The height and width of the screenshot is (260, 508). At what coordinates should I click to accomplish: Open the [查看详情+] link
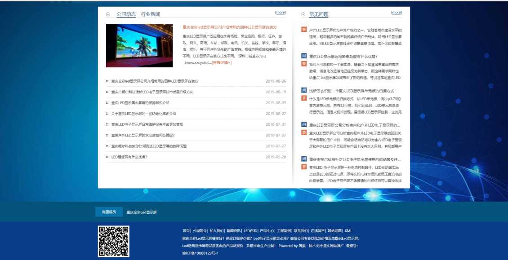click(x=222, y=63)
